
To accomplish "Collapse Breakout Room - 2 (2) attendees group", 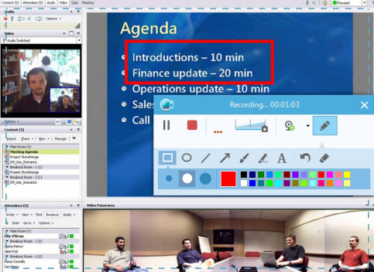I will tap(7, 256).
